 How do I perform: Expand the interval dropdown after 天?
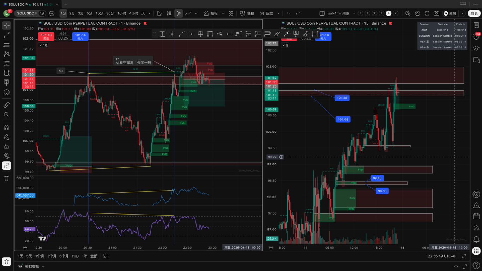click(x=150, y=13)
